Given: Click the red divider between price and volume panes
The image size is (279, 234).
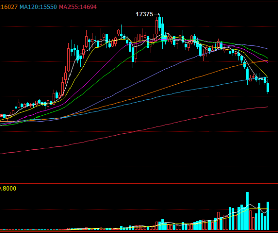Looking at the screenshot, I should point(139,184).
